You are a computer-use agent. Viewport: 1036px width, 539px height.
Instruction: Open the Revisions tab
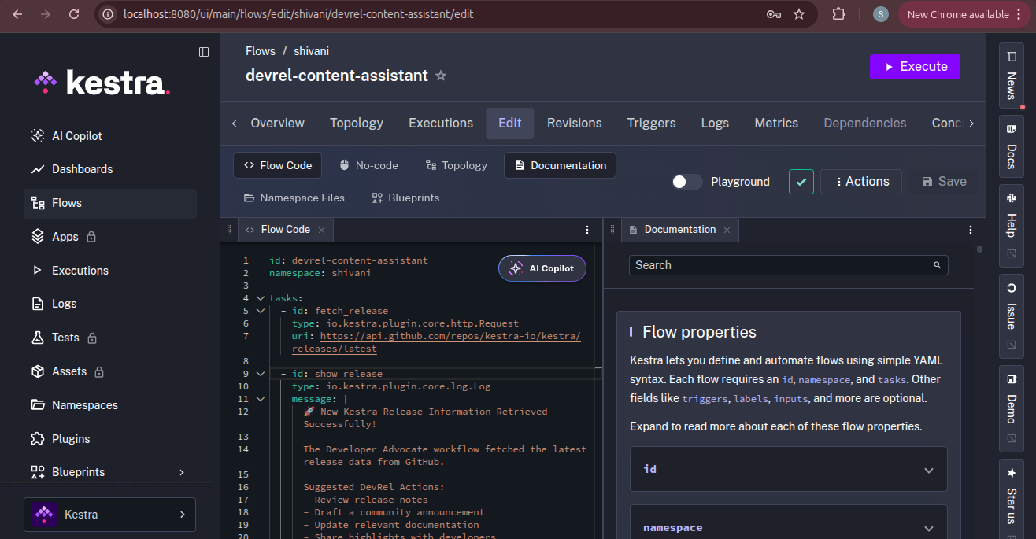(x=575, y=124)
